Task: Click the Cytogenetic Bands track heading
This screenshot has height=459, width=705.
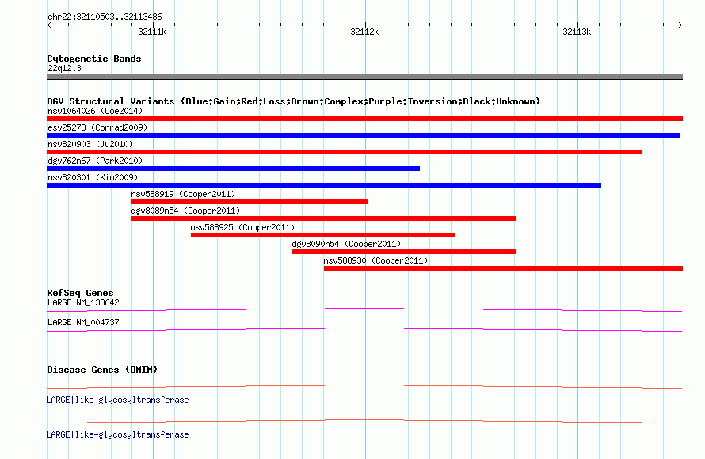Action: pos(94,59)
